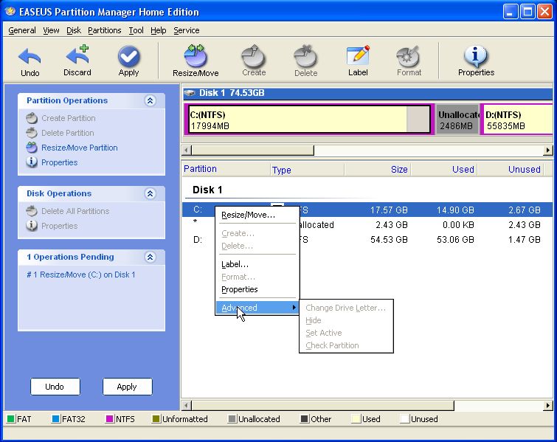This screenshot has height=442, width=557.
Task: Choose Format... in context menu
Action: [257, 277]
